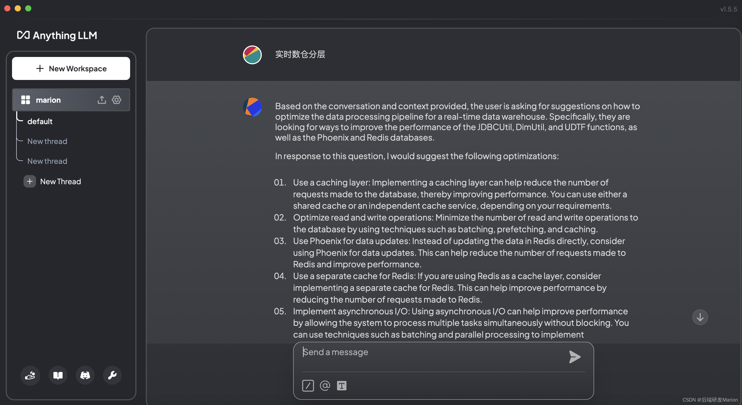Click the send message arrow icon

click(x=574, y=357)
